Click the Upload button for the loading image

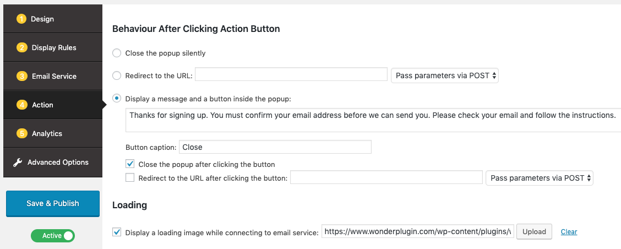point(534,232)
